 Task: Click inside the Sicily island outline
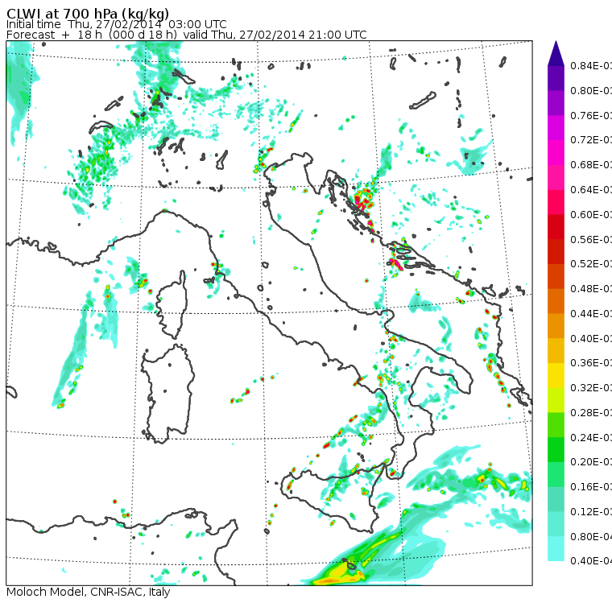click(x=332, y=496)
